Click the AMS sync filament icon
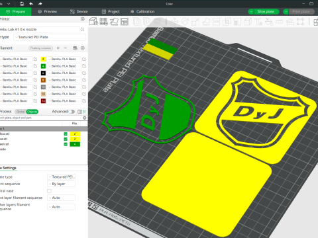The height and width of the screenshot is (238, 318). [x=75, y=48]
